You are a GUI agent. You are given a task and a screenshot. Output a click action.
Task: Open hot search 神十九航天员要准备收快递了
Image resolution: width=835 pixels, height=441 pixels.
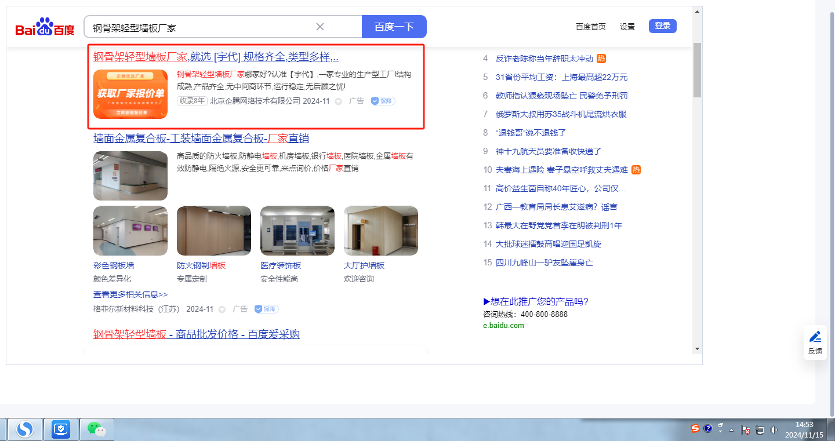[549, 151]
